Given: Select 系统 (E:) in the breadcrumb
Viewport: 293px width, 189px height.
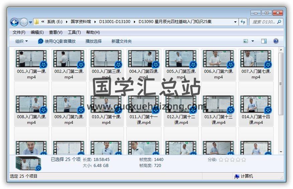Looking at the screenshot, I should (x=55, y=22).
